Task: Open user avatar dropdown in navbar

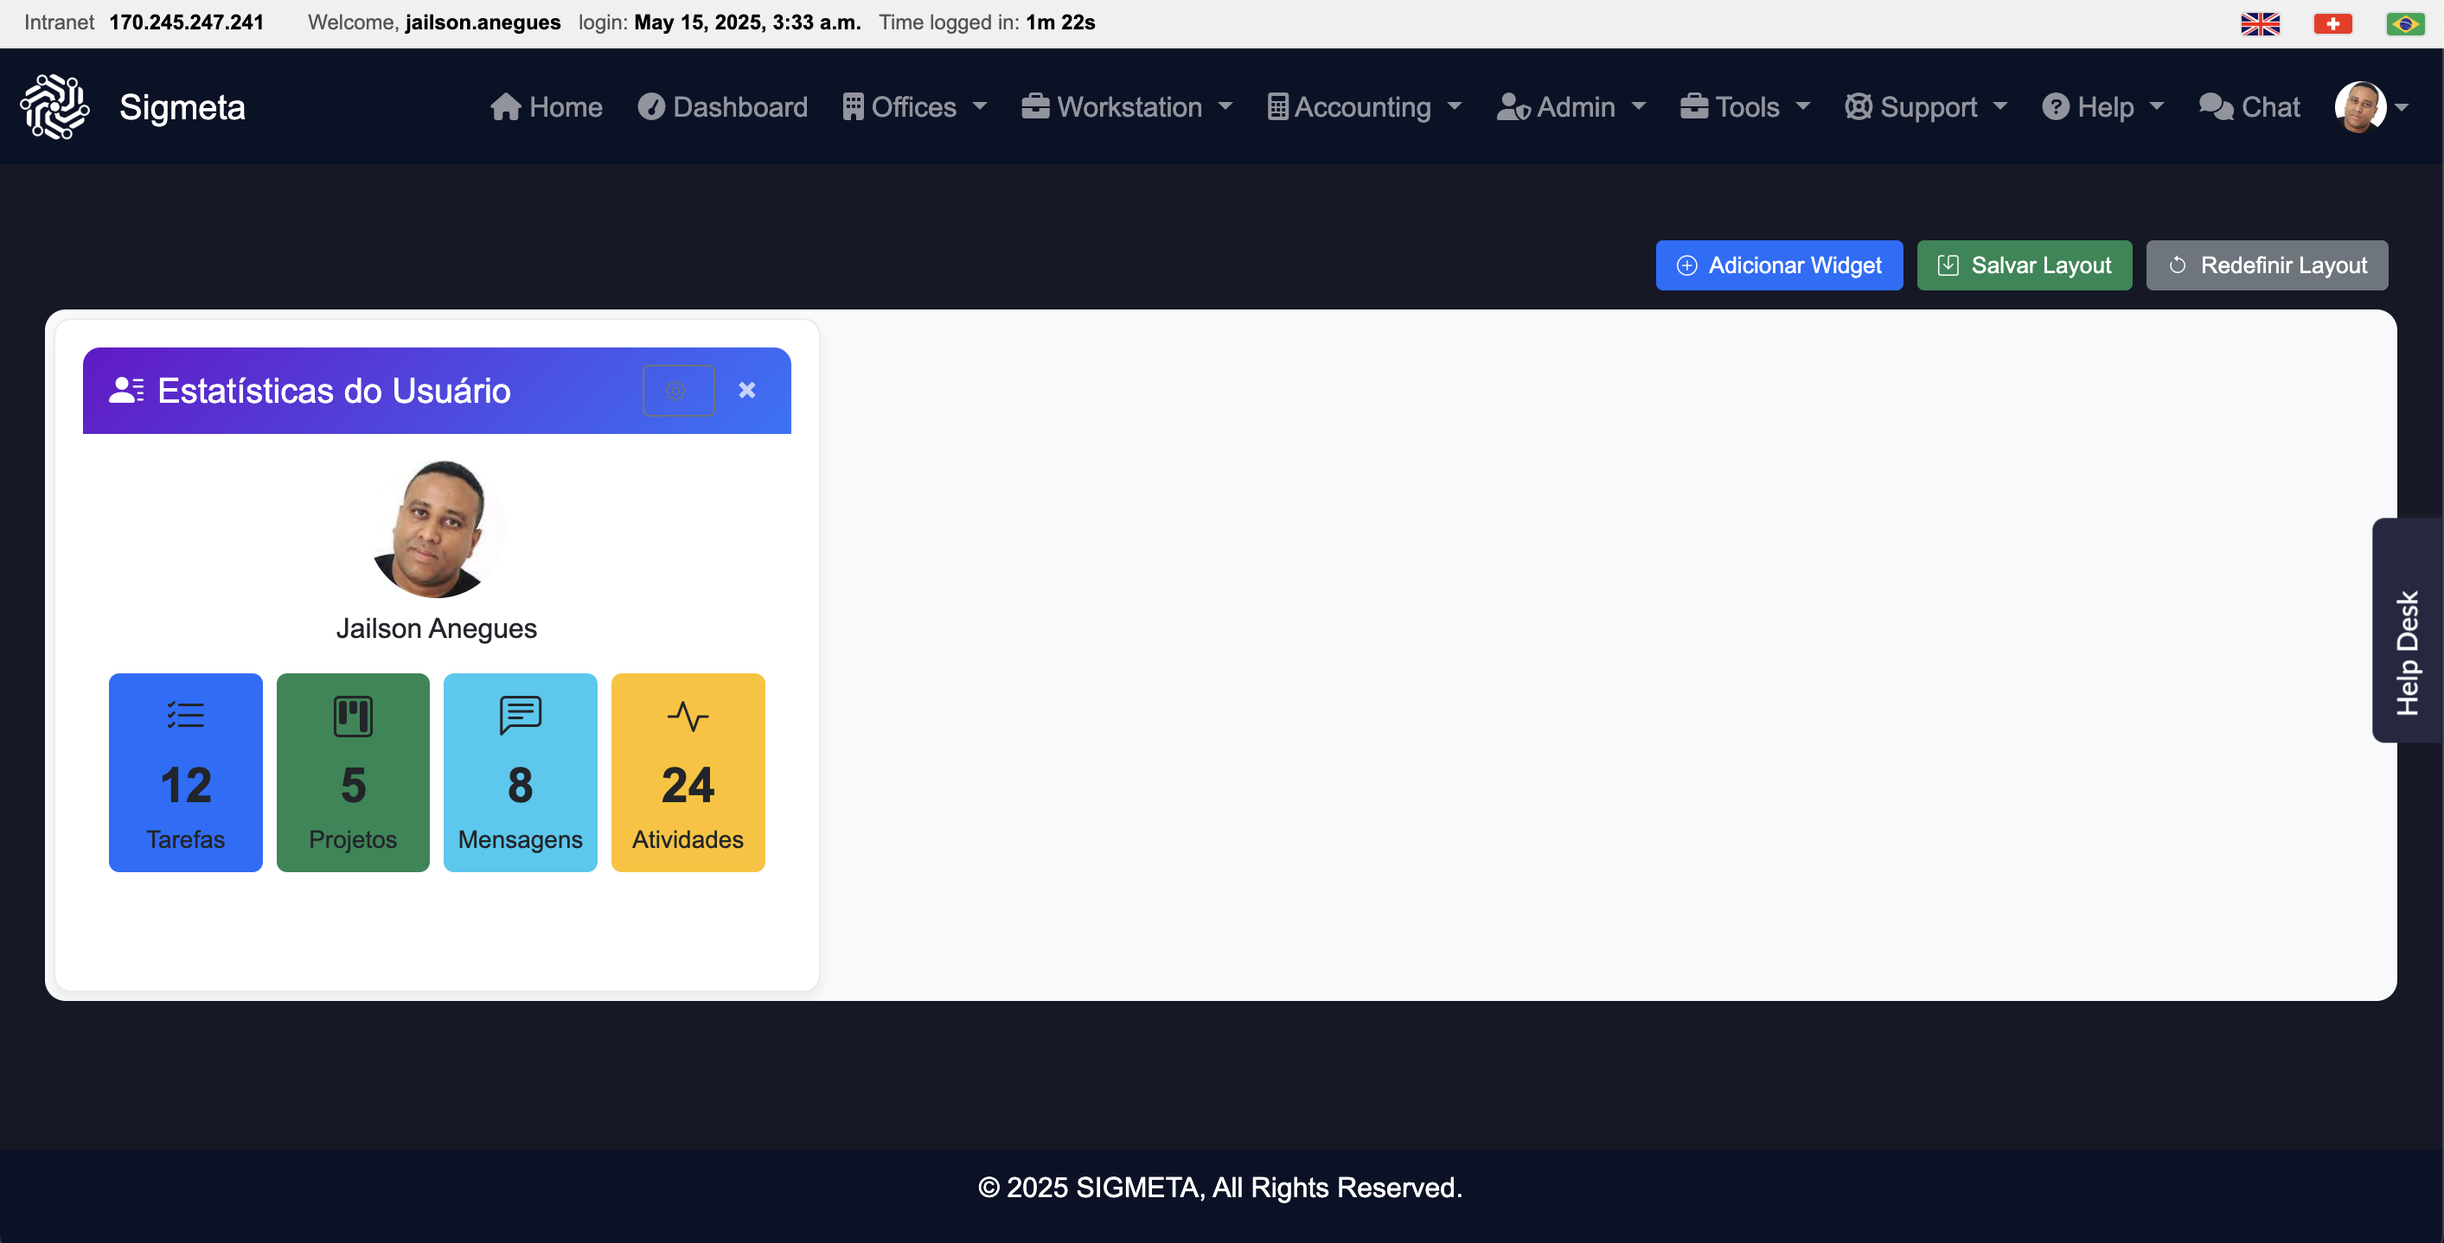Action: click(2370, 107)
